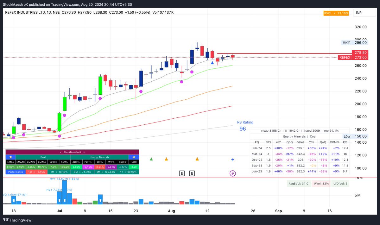Click the 1M 18.18% performance cell

(x=59, y=172)
